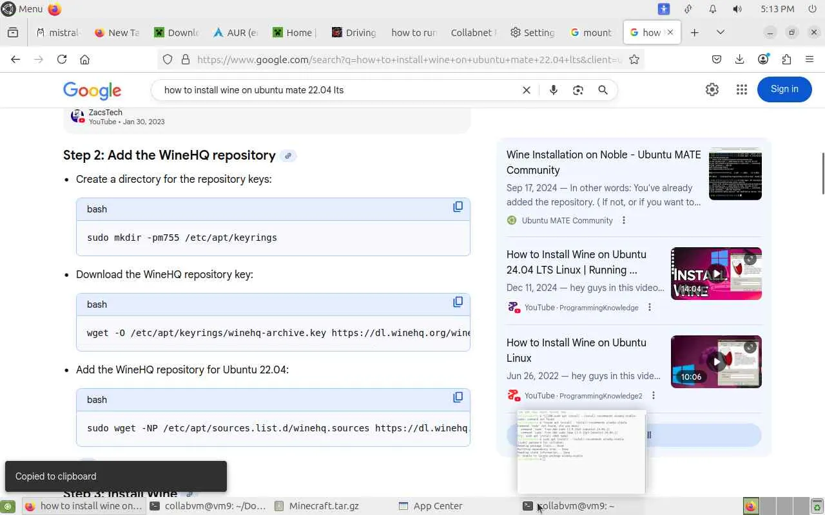Image resolution: width=825 pixels, height=515 pixels.
Task: Copy the sudo mkdir command code block
Action: [458, 207]
